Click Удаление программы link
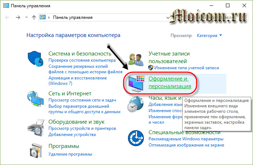253x165 pixels. [70, 154]
